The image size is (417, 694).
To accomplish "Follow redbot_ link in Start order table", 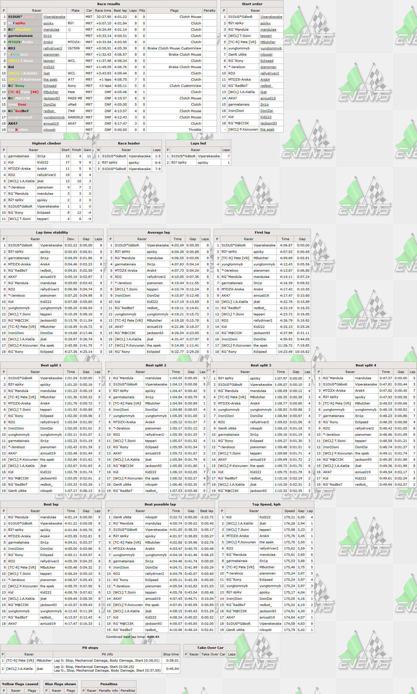I will [x=266, y=86].
